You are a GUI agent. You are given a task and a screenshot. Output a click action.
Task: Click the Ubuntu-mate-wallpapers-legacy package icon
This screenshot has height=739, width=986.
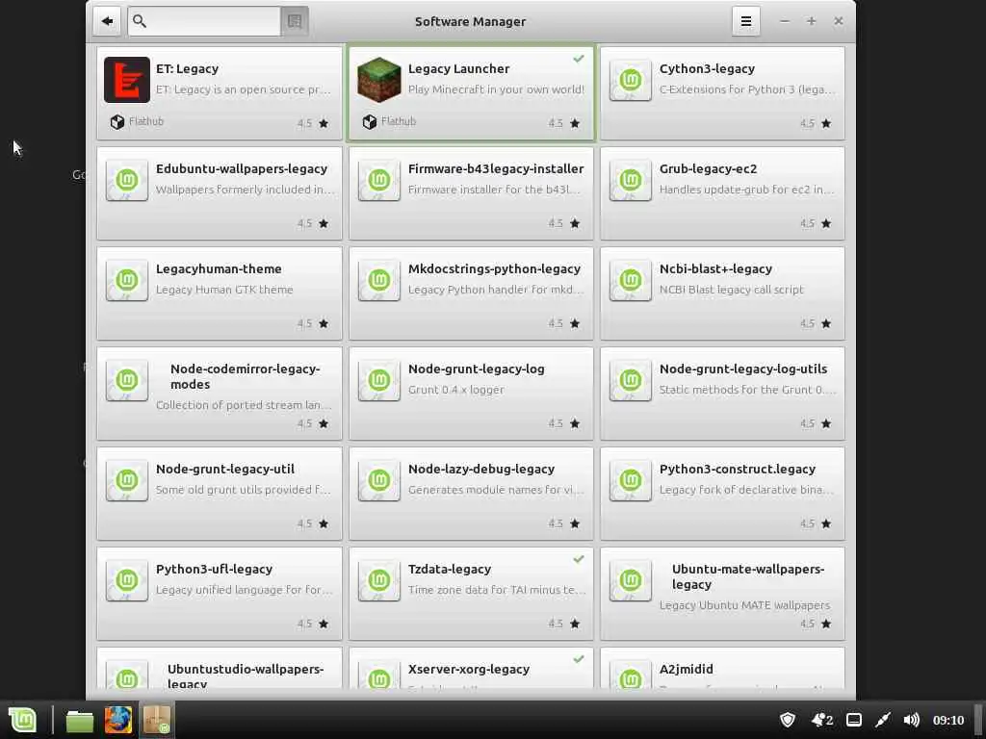(631, 580)
